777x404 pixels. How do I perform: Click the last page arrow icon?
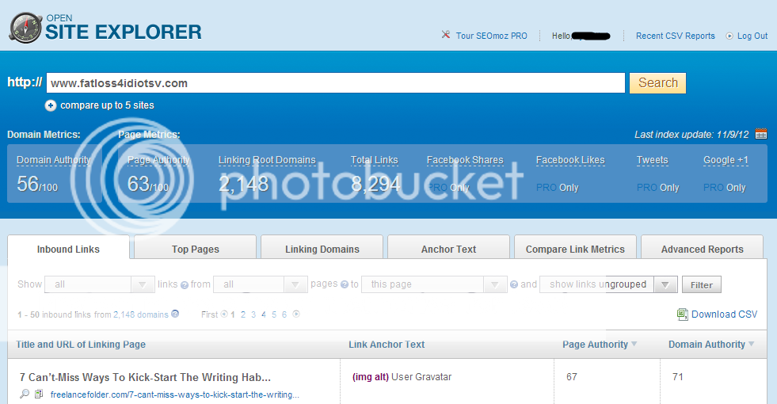[296, 314]
